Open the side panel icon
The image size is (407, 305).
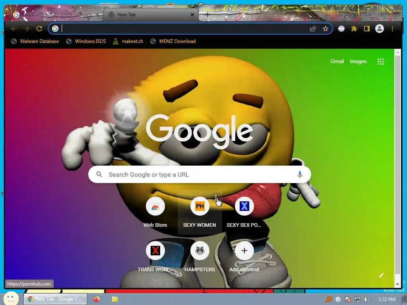click(x=366, y=29)
